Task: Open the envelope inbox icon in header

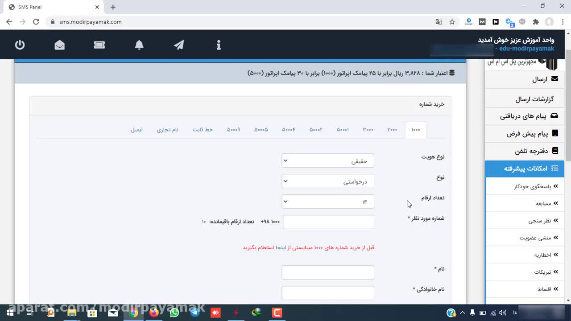Action: tap(59, 45)
